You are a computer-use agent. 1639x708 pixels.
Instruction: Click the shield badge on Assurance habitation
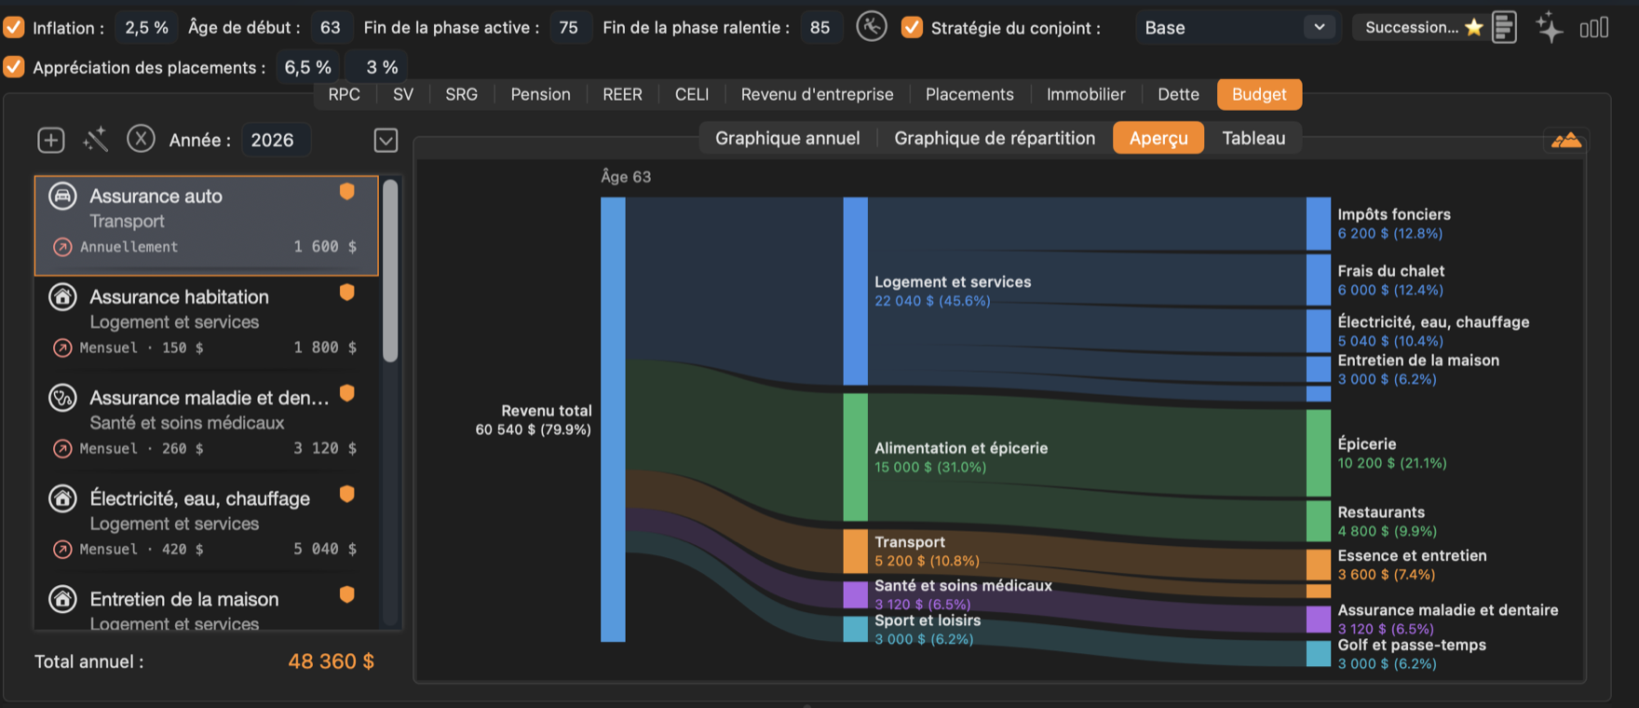347,292
